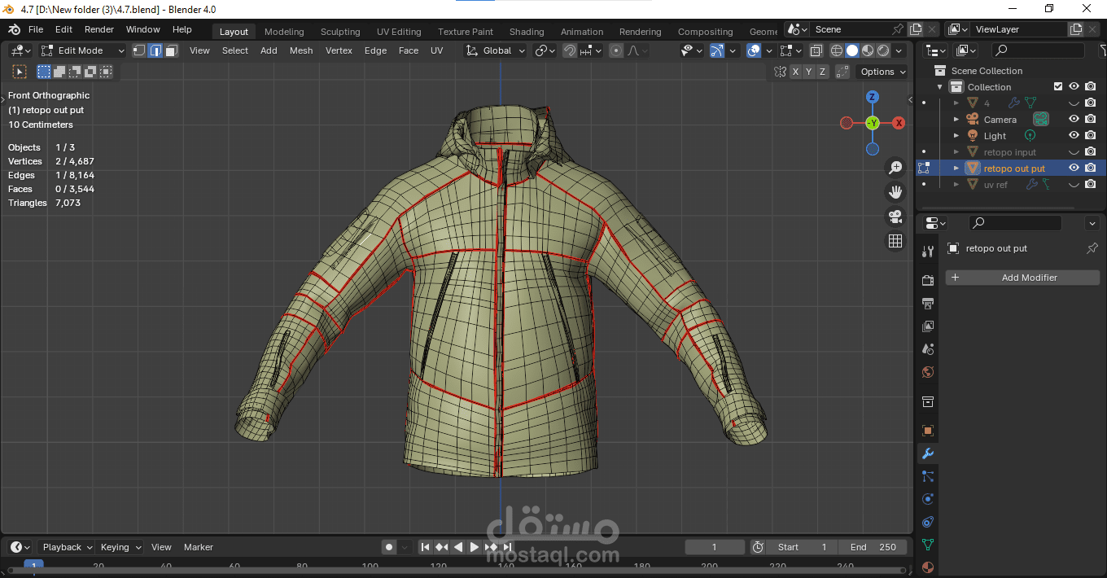The height and width of the screenshot is (578, 1107).
Task: Click the zoom magnifier icon in viewport
Action: 895,168
